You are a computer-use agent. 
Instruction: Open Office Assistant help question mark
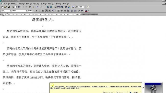[x=88, y=7]
